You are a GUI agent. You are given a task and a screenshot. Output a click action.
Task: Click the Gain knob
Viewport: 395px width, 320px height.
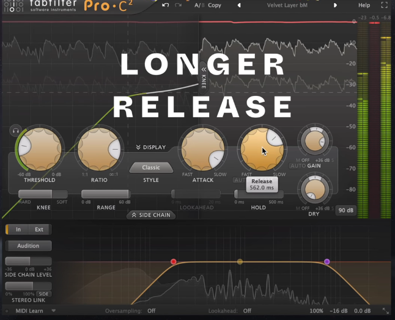[x=315, y=141]
